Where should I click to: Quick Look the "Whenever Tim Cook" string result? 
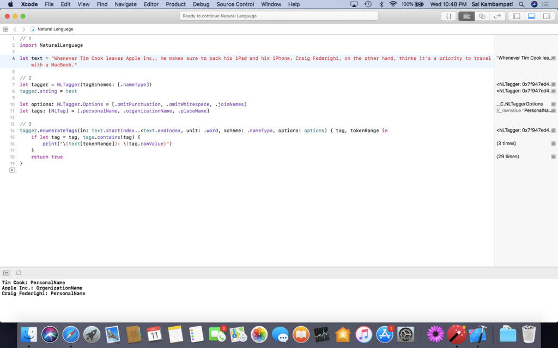[x=554, y=58]
